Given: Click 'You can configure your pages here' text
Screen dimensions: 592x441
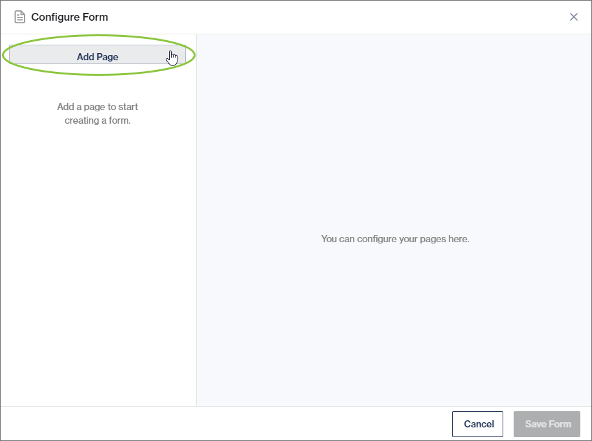Looking at the screenshot, I should (394, 239).
